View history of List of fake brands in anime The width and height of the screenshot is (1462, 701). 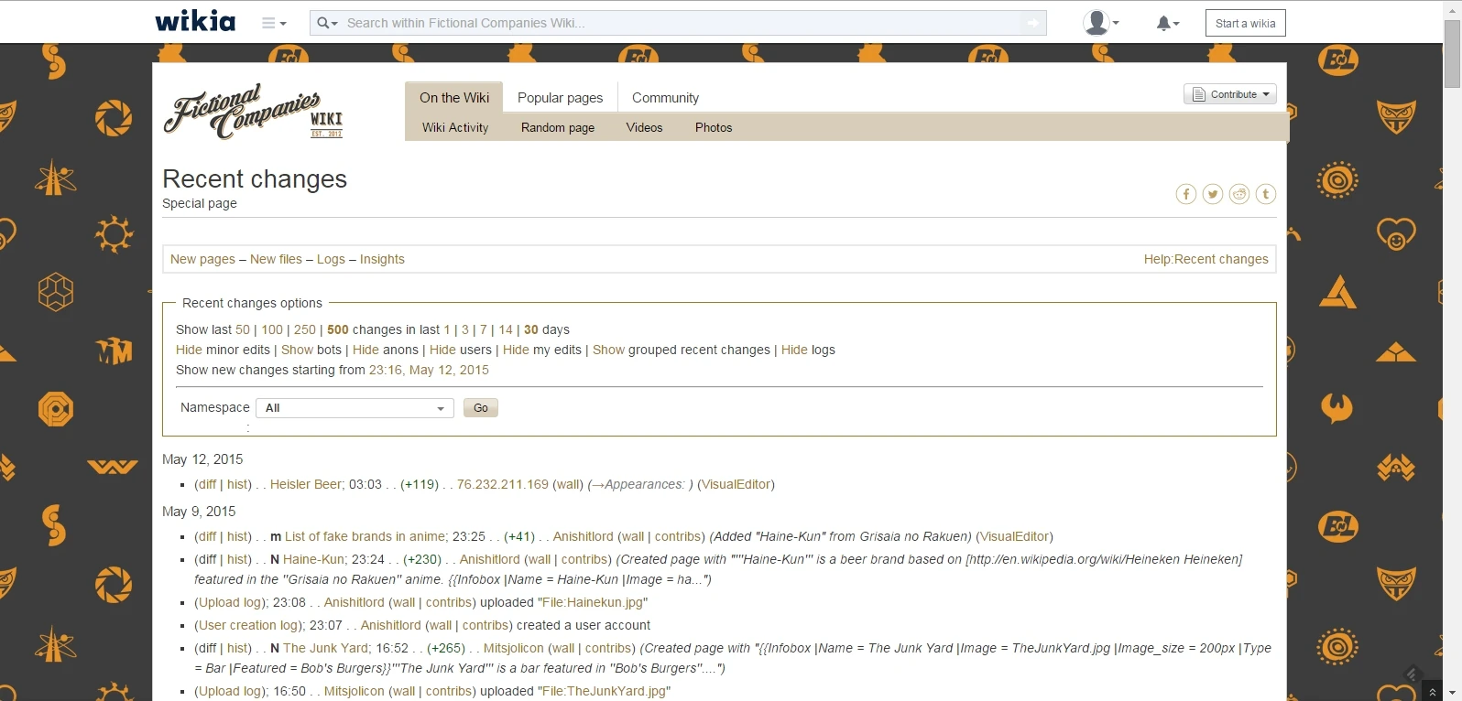237,536
